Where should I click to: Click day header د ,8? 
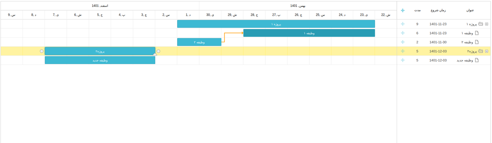34,15
